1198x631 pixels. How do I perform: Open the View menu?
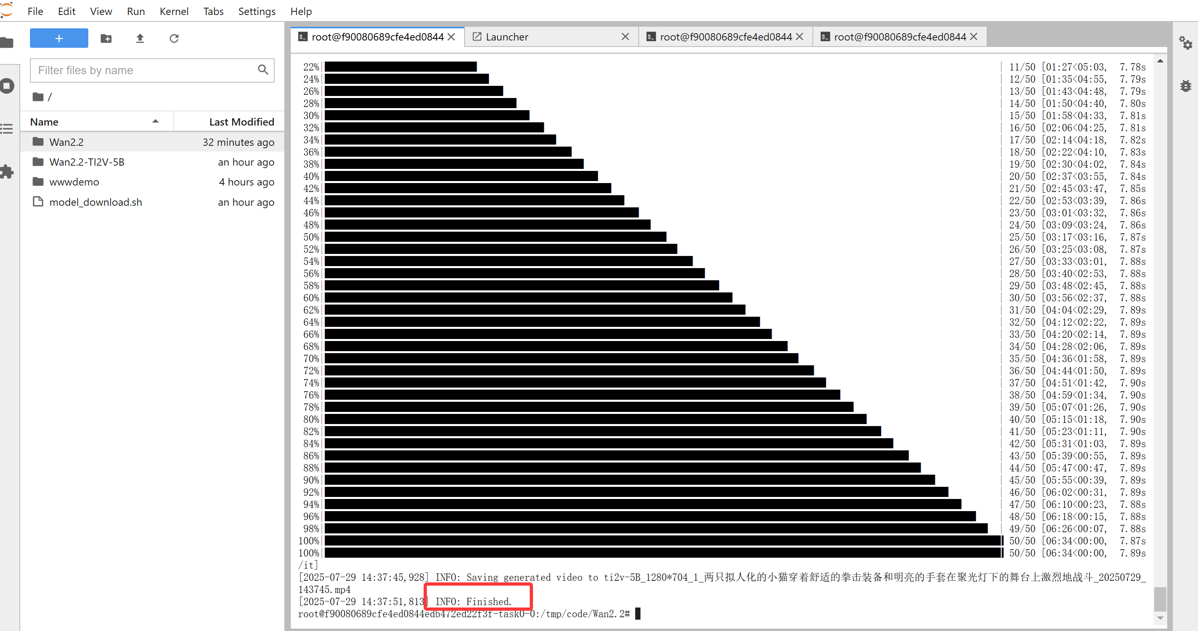pos(101,11)
